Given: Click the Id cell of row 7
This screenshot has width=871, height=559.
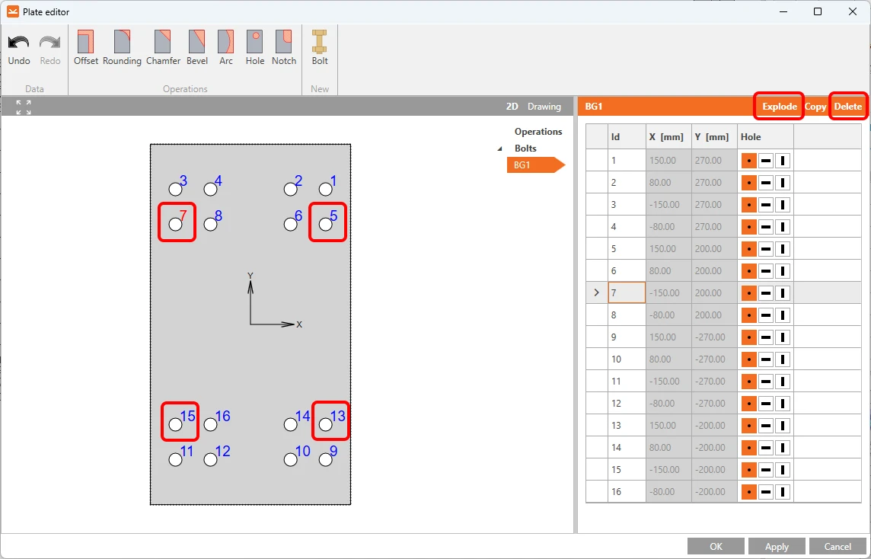Looking at the screenshot, I should point(627,293).
